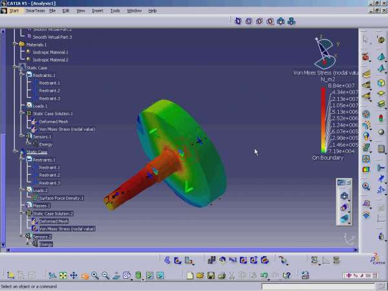
Task: Open the Tools menu
Action: 115,10
